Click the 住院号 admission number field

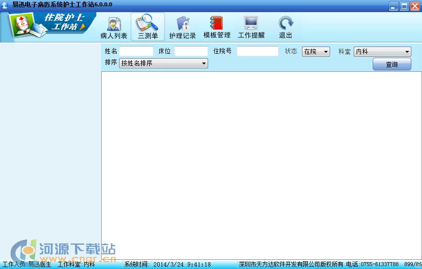click(x=257, y=51)
